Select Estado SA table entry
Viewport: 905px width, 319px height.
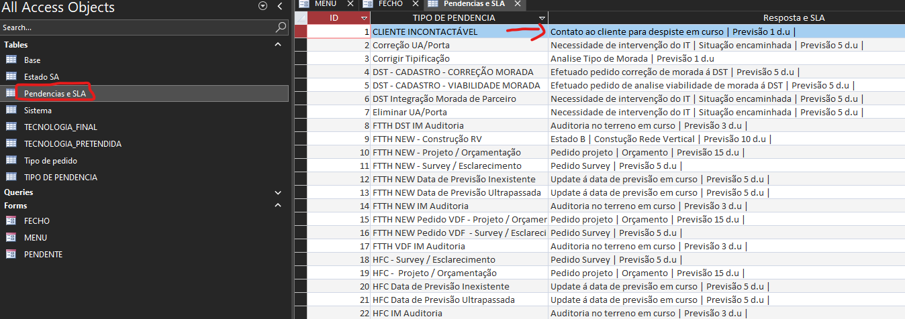point(144,77)
